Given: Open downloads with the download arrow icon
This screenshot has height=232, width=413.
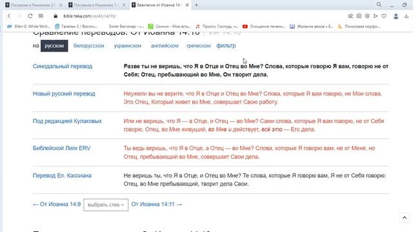Looking at the screenshot, I should pyautogui.click(x=407, y=16).
